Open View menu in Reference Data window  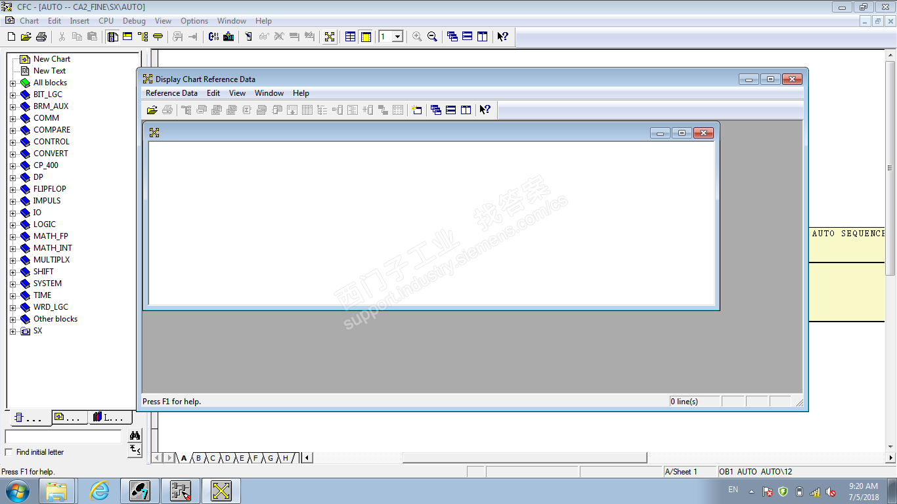pos(237,93)
